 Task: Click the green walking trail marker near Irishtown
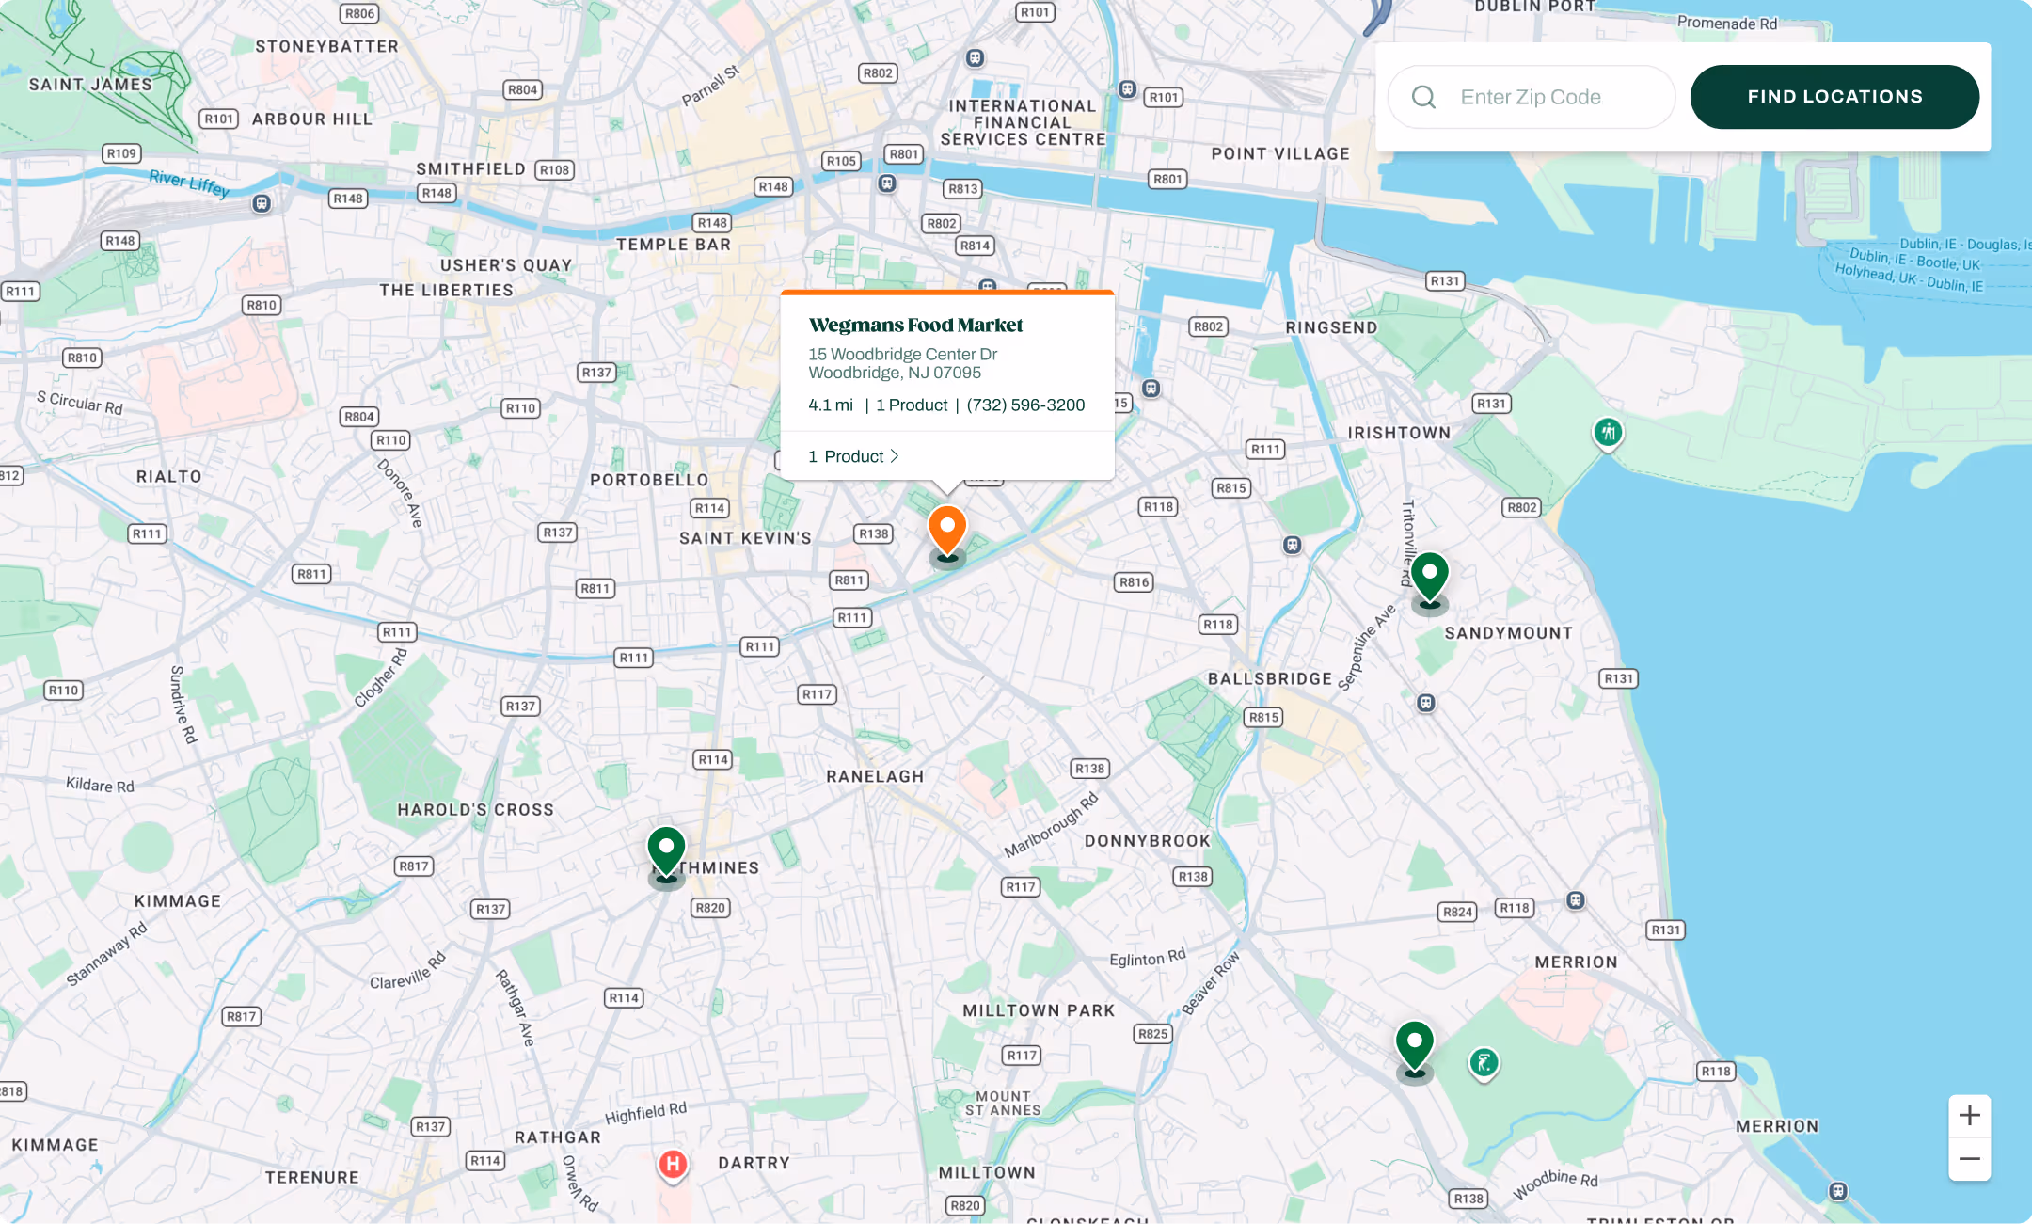click(x=1608, y=433)
